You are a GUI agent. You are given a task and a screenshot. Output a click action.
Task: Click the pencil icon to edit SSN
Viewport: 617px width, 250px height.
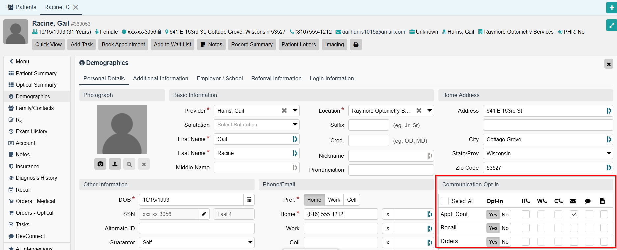(204, 214)
